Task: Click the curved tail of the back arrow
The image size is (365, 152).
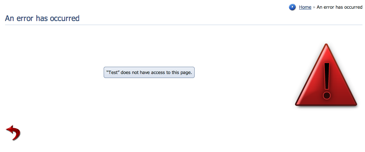Action: click(x=16, y=137)
